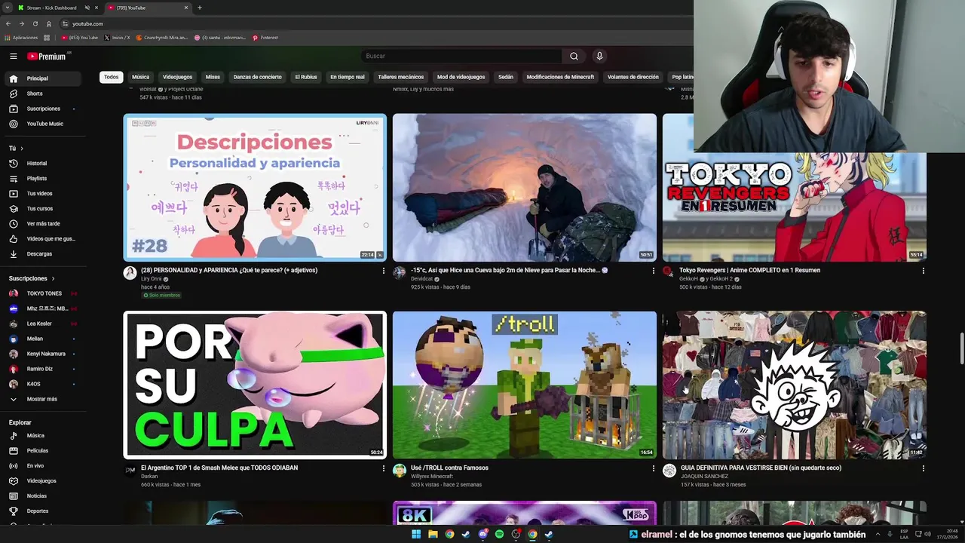Open Lea Kesler subscription channel
Image resolution: width=965 pixels, height=543 pixels.
[x=44, y=324]
